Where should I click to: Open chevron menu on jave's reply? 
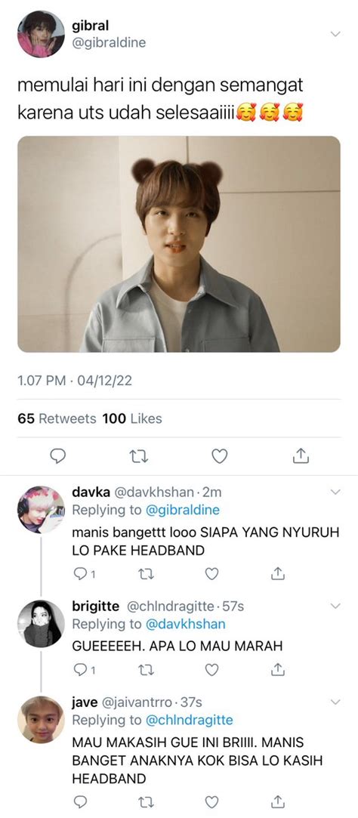pyautogui.click(x=335, y=701)
